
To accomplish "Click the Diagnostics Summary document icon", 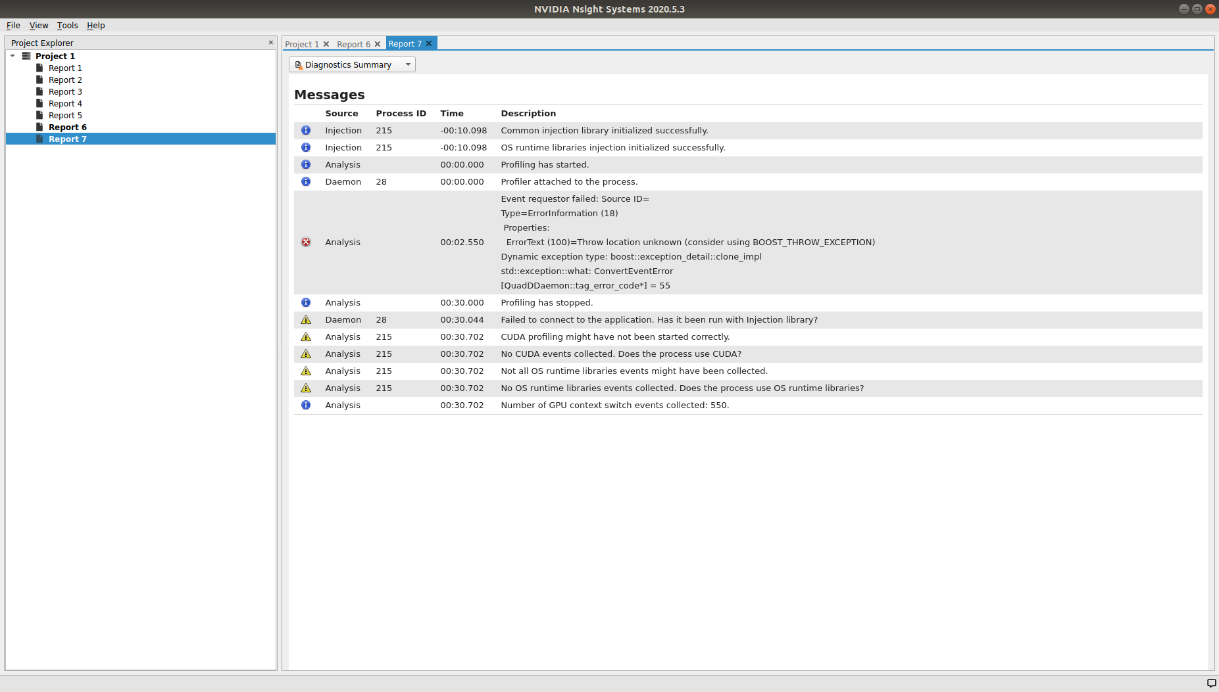I will [x=299, y=65].
